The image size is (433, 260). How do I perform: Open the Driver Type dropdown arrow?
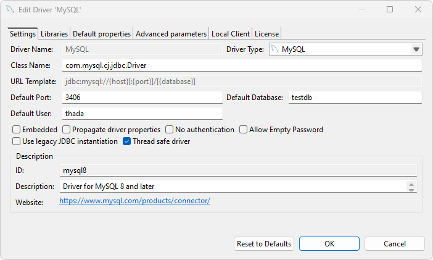pyautogui.click(x=416, y=49)
